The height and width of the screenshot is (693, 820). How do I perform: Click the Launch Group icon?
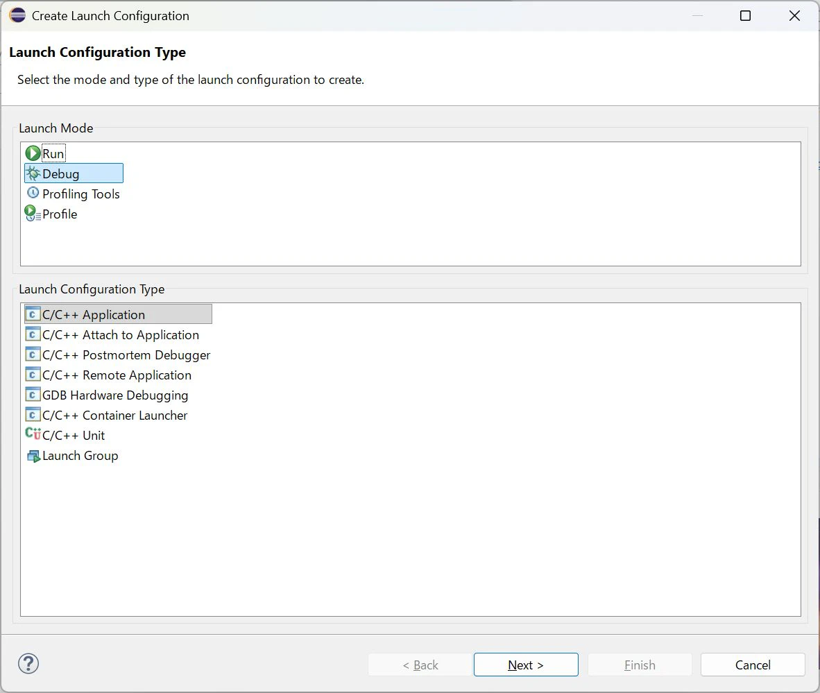(33, 456)
